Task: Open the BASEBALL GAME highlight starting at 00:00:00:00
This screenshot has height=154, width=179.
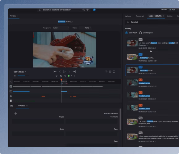Action: [x=152, y=58]
